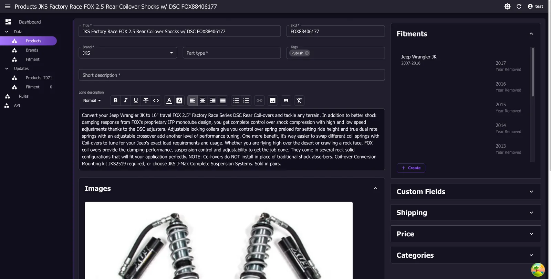Viewport: 551px width, 279px height.
Task: Click the refresh icon in top bar
Action: point(519,7)
